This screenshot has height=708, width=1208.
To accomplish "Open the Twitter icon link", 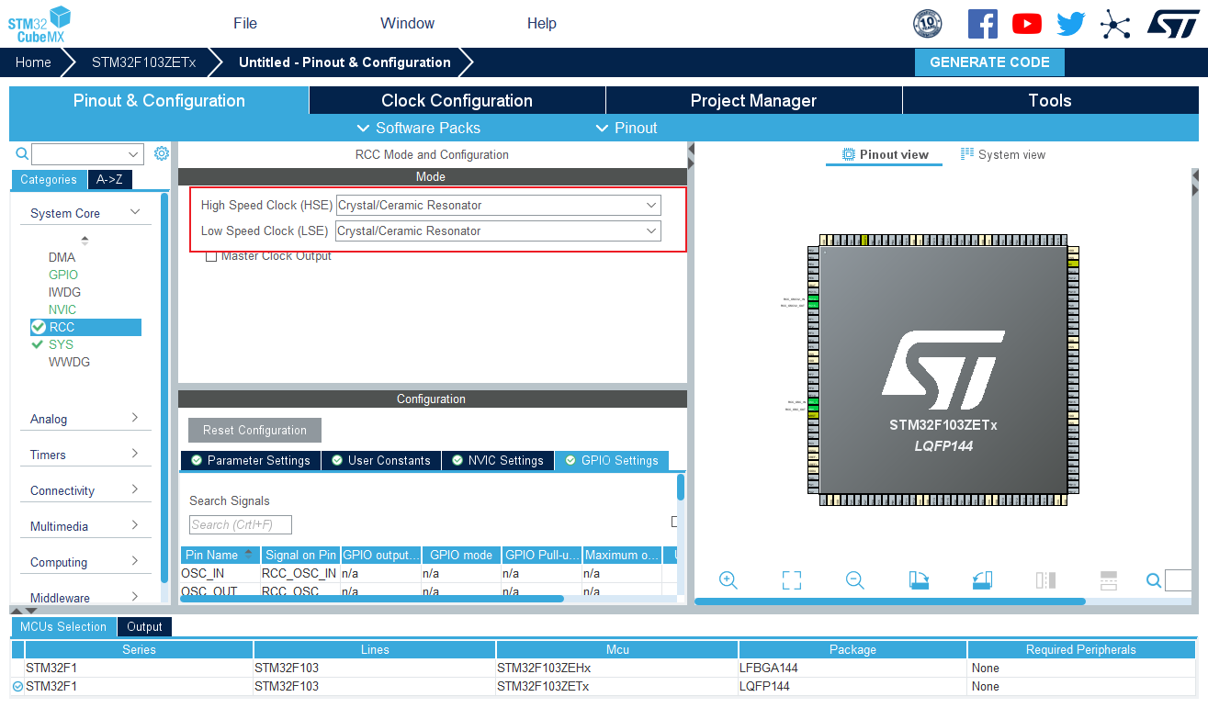I will (1071, 24).
